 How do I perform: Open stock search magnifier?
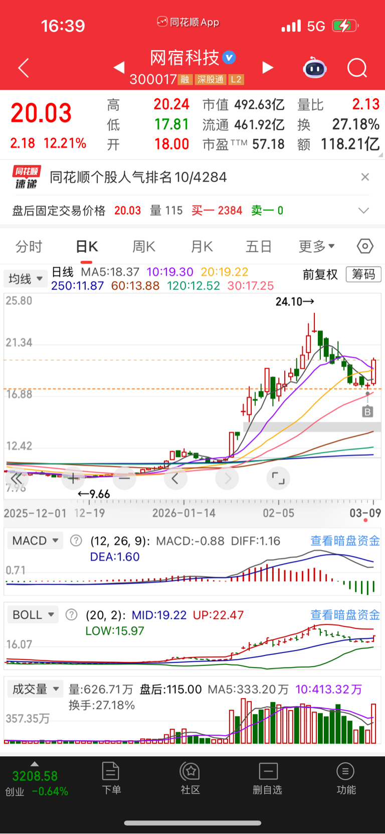357,68
